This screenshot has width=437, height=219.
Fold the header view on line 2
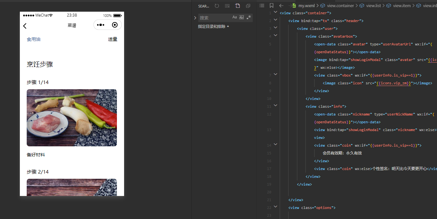coord(275,20)
